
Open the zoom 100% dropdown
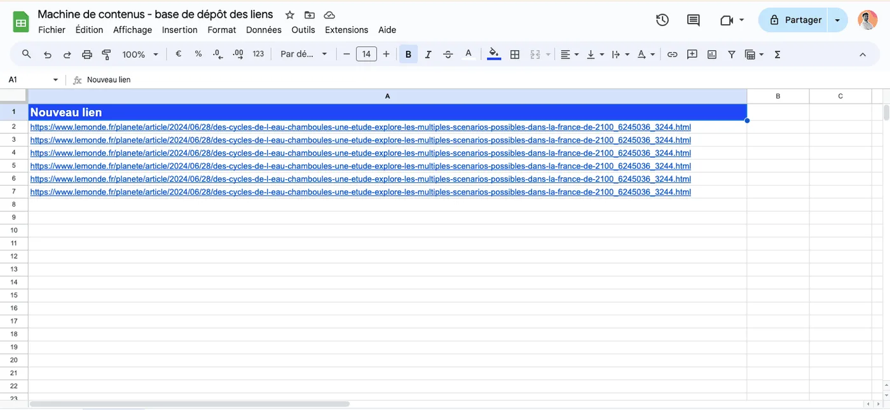(x=140, y=55)
